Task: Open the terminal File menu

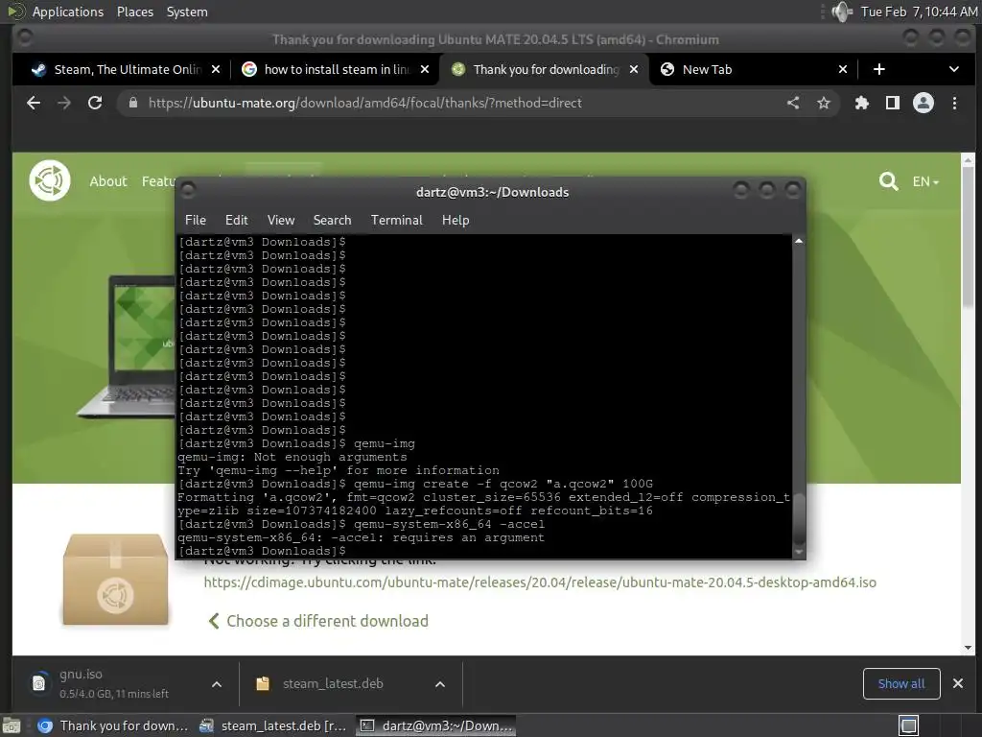Action: (x=196, y=220)
